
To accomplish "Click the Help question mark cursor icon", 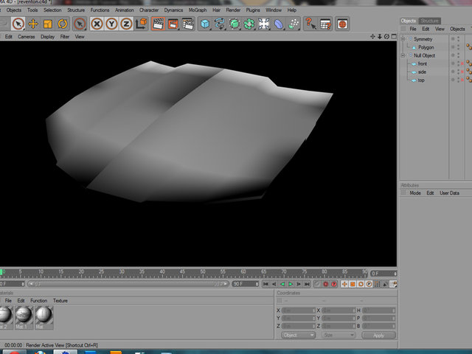I will point(310,24).
